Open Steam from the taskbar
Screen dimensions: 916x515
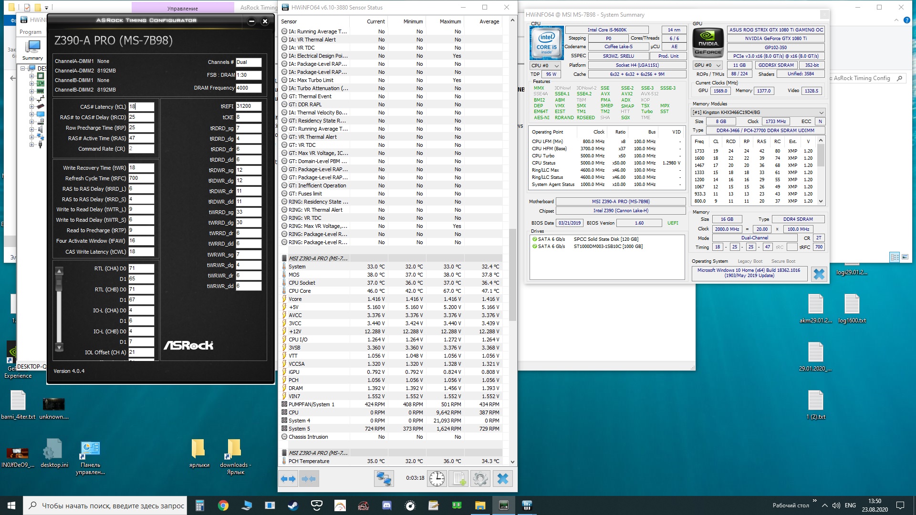pyautogui.click(x=293, y=505)
